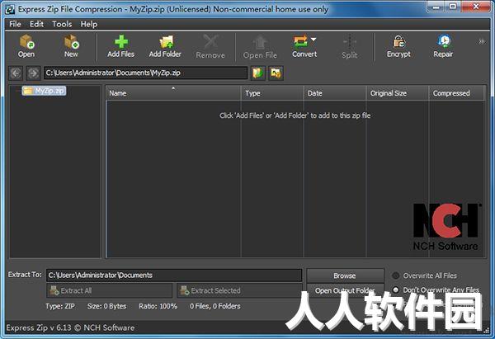
Task: Click the Express Zip title bar icon
Action: pos(10,9)
